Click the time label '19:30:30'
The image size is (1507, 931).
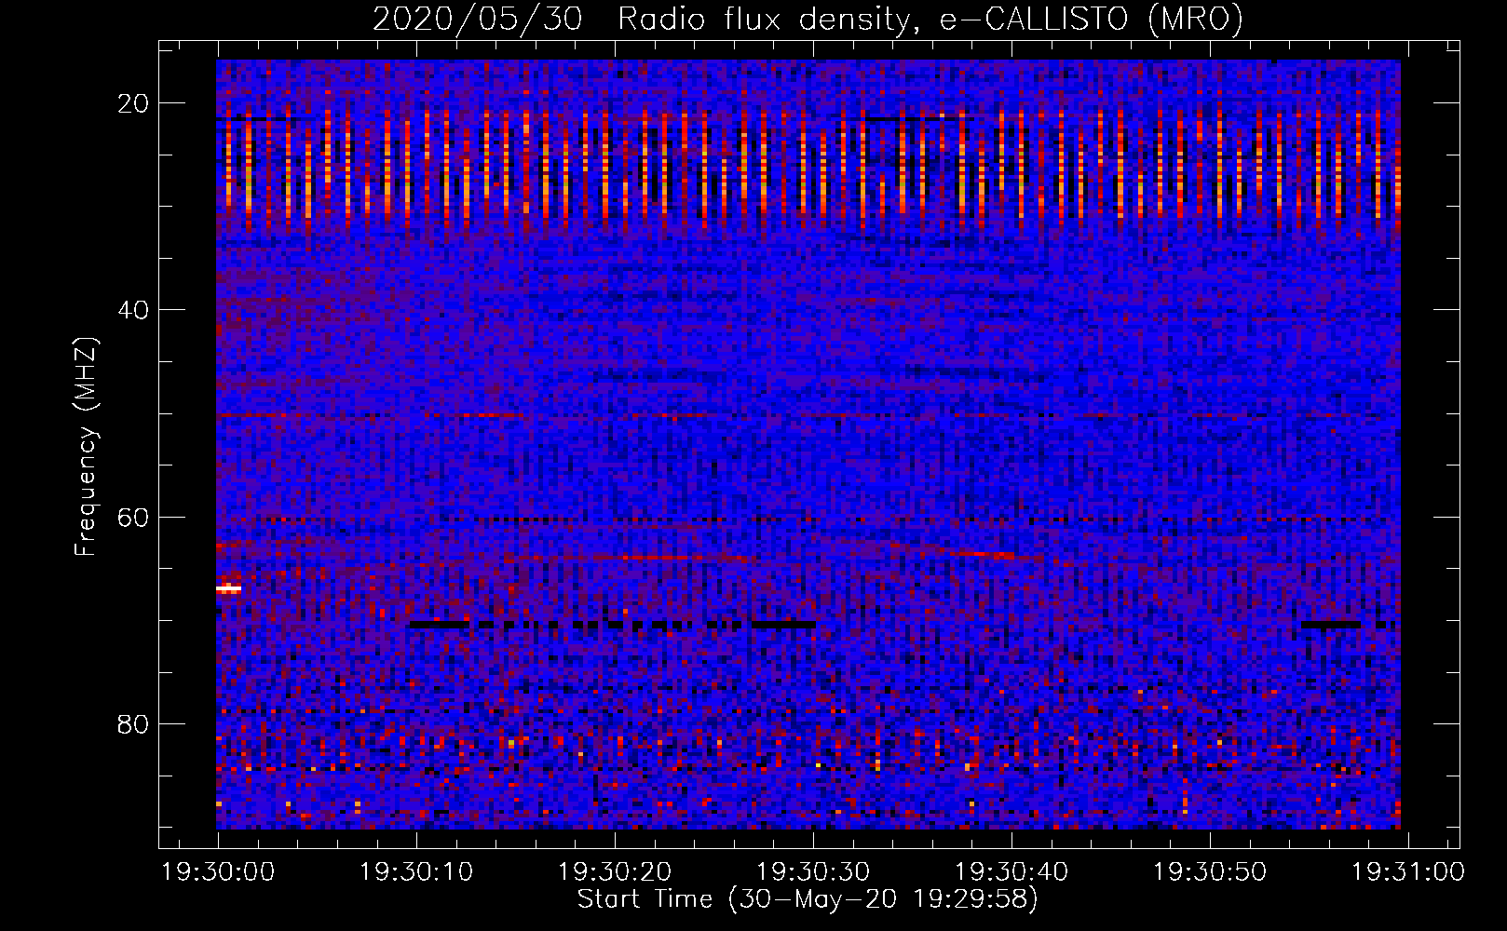pyautogui.click(x=813, y=872)
